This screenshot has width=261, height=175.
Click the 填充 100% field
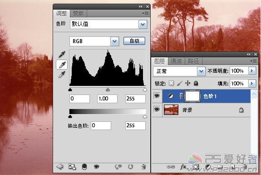pos(239,83)
